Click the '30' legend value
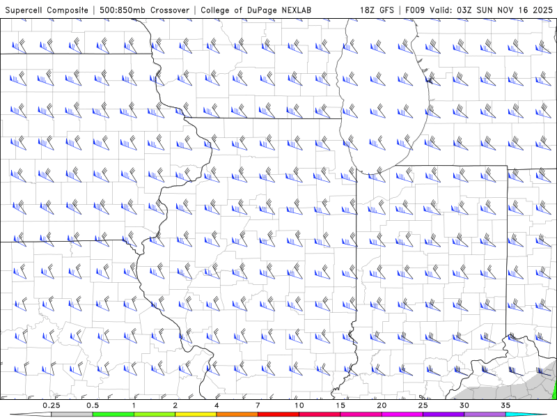Screen dimensions: 557x418 [464, 405]
